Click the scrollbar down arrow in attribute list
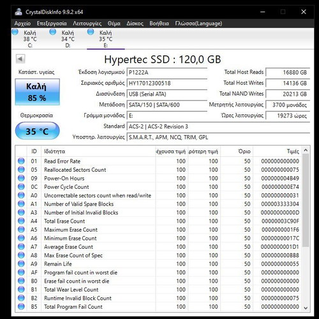This screenshot has width=319, height=319. click(306, 308)
